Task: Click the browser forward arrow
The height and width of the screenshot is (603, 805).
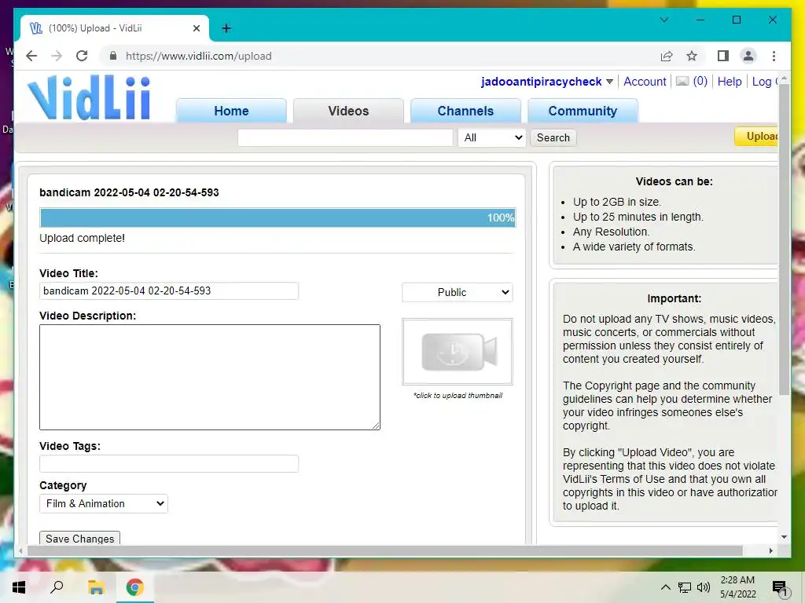Action: pyautogui.click(x=57, y=56)
